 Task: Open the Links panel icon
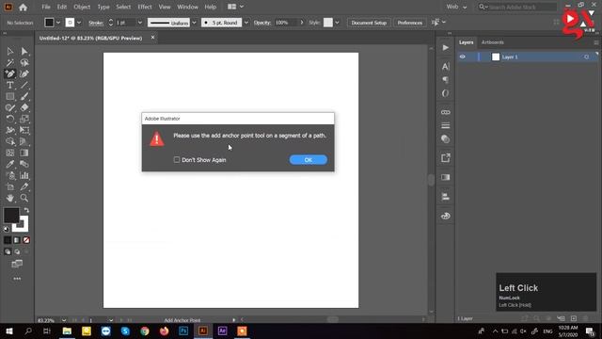[445, 112]
